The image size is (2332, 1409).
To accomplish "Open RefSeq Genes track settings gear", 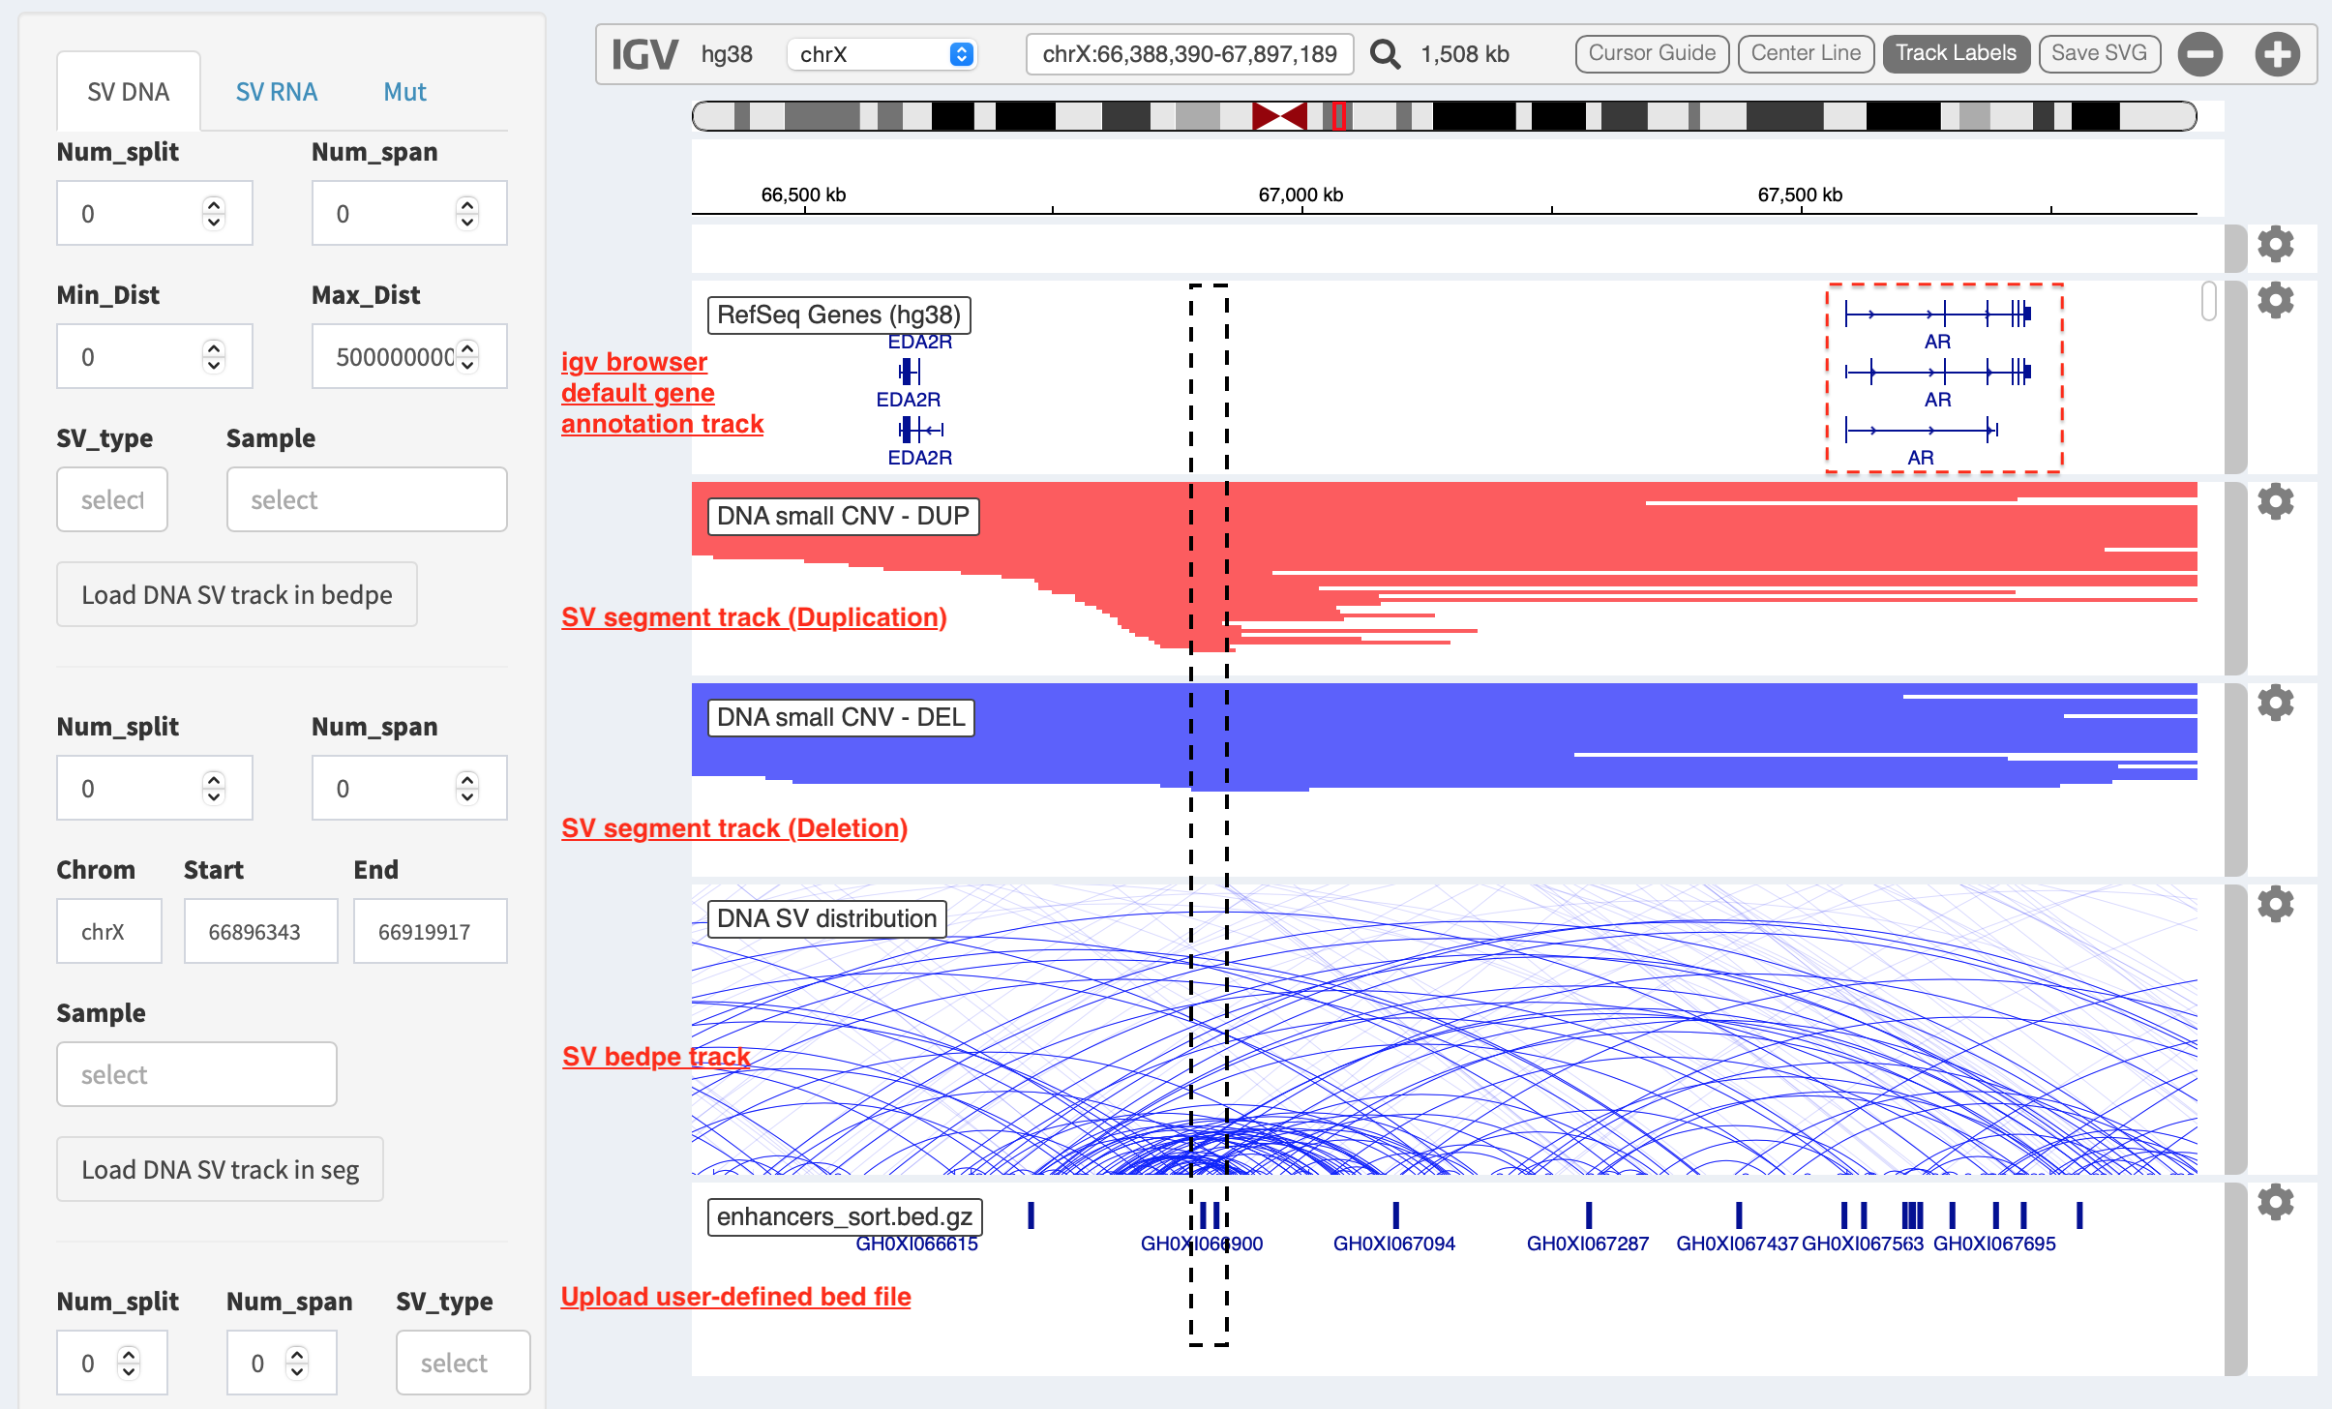I will tap(2276, 301).
